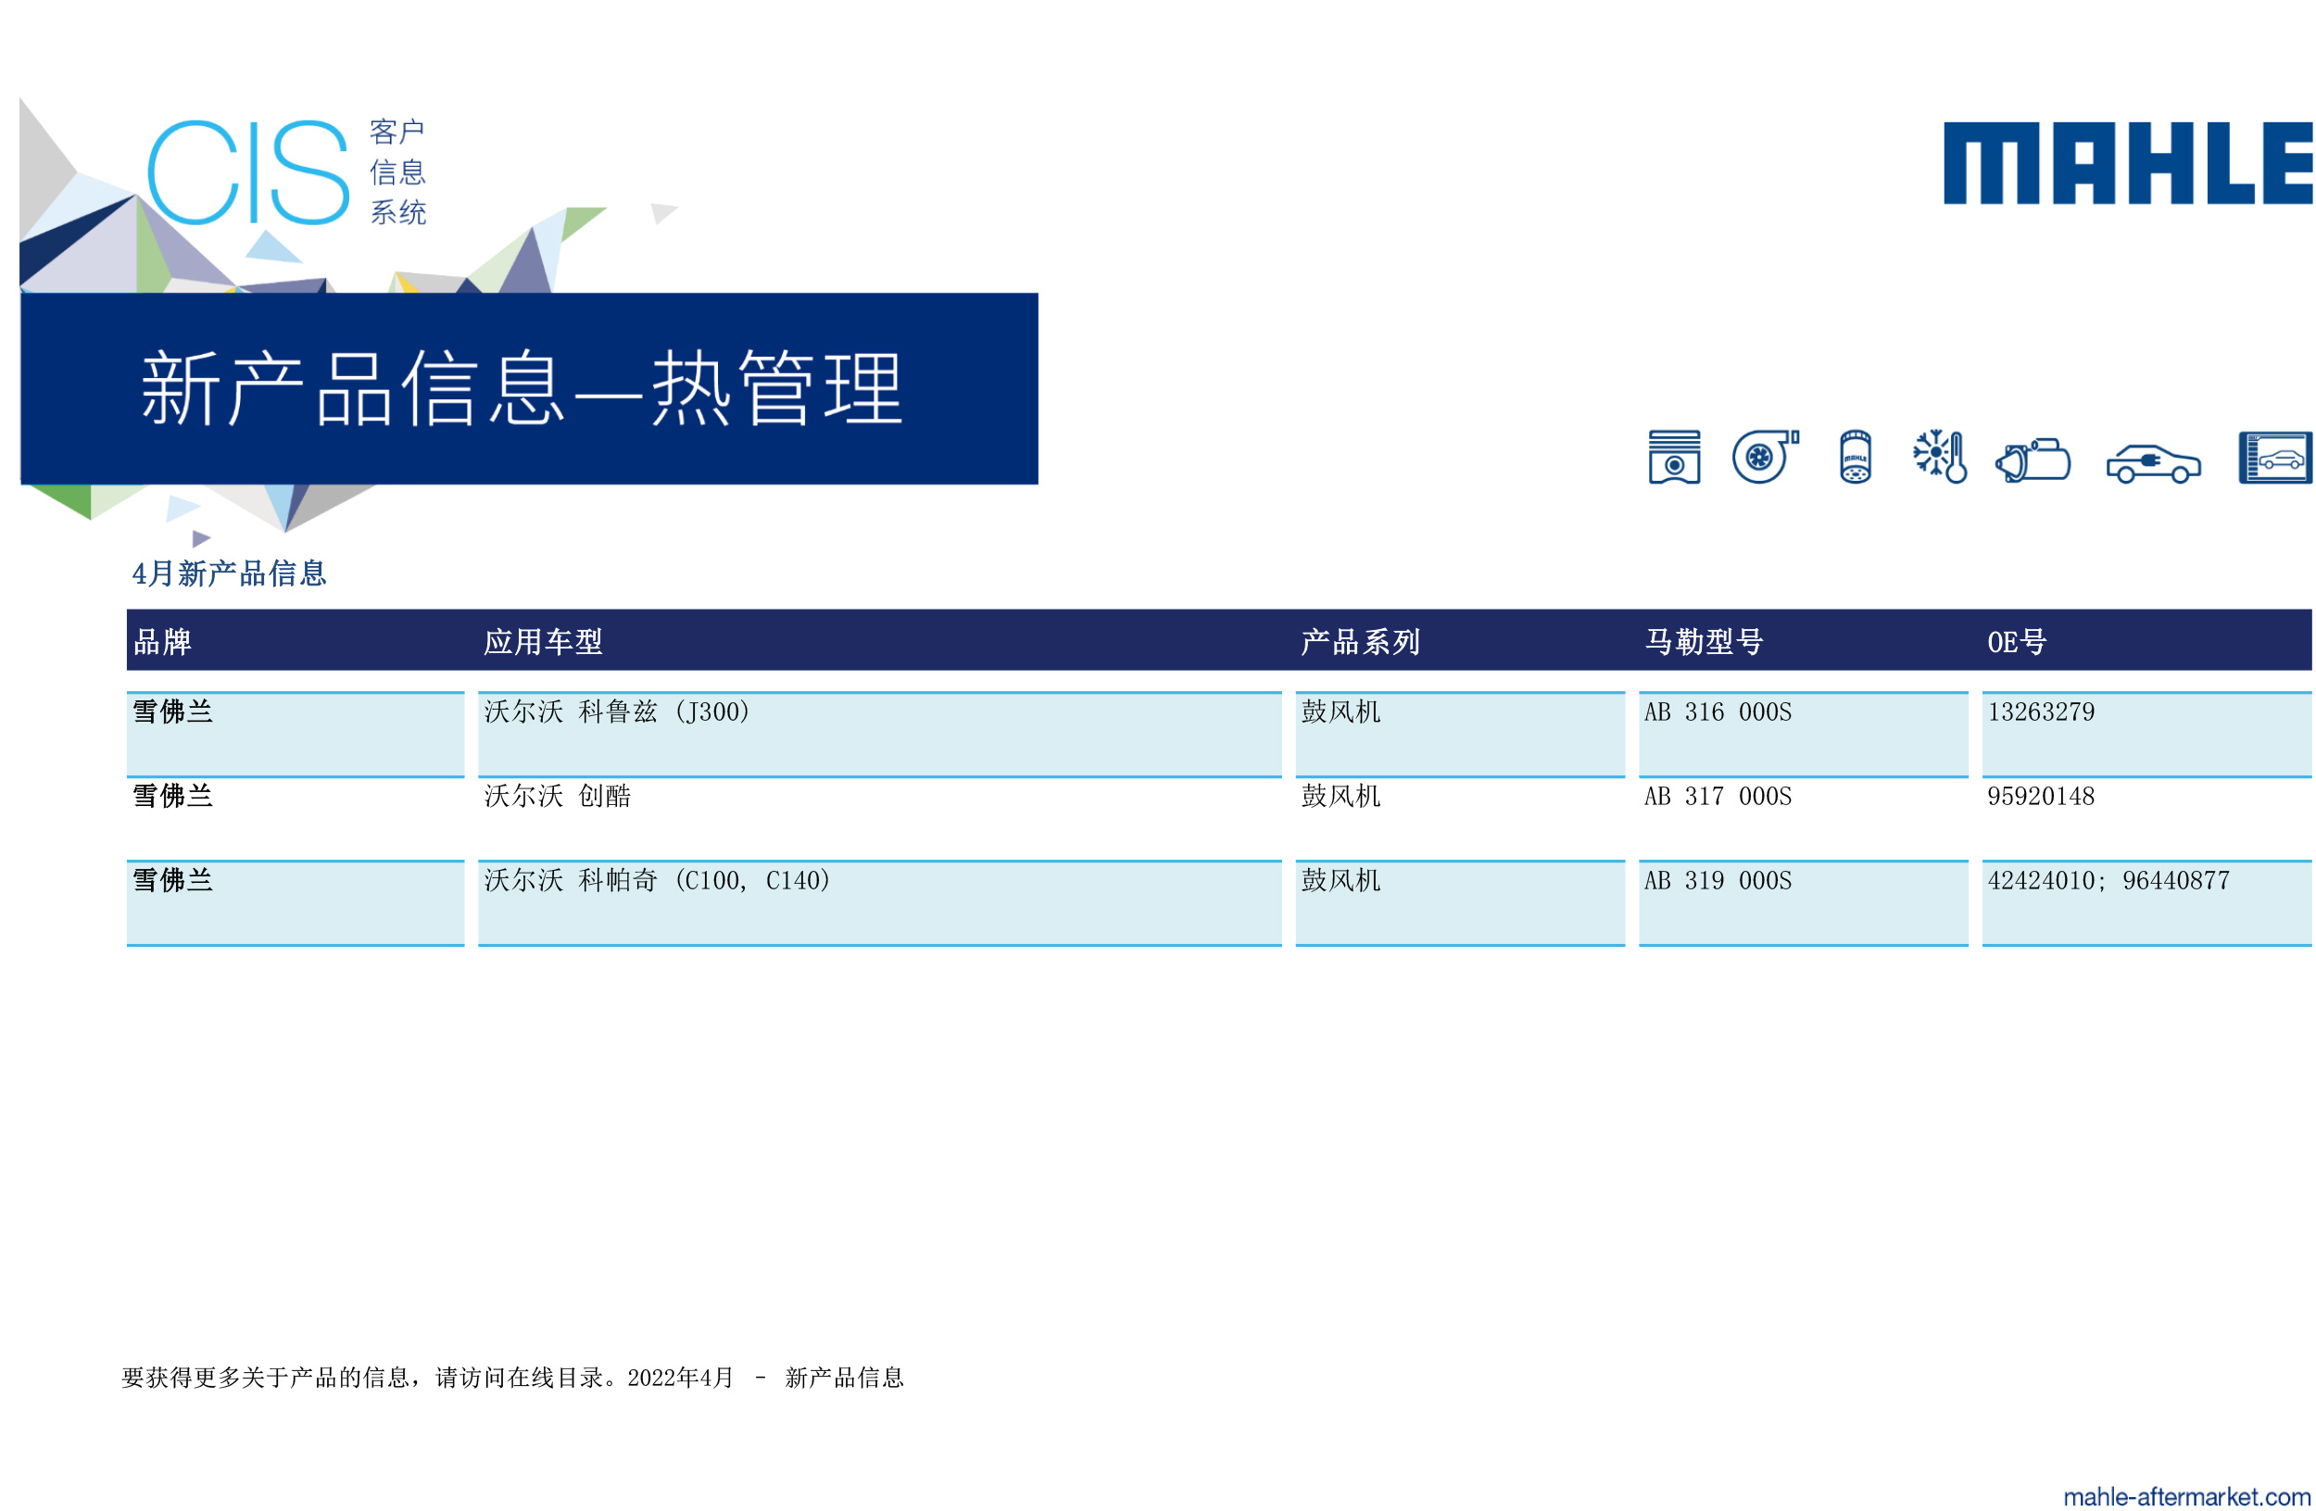Click the 客户 信息 系统 text beside CIS
Screen dimensions: 2316x1511
click(x=397, y=172)
